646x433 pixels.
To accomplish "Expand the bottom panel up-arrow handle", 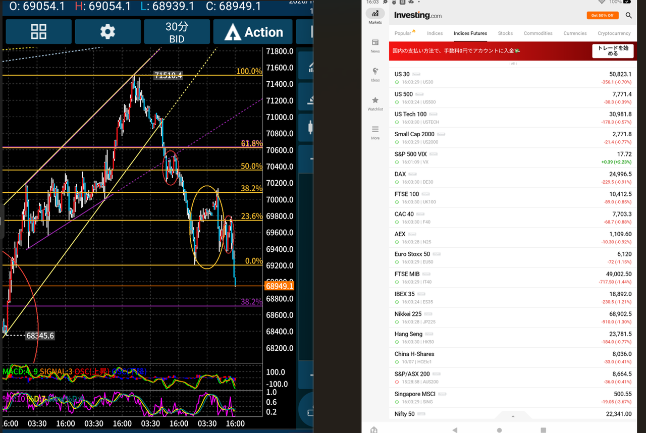I will click(513, 416).
